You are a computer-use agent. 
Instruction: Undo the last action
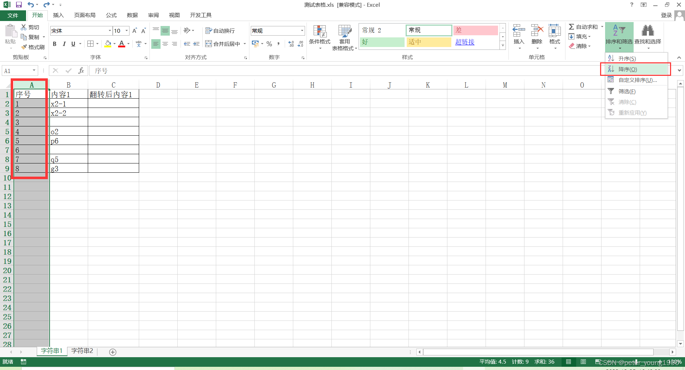coord(31,5)
